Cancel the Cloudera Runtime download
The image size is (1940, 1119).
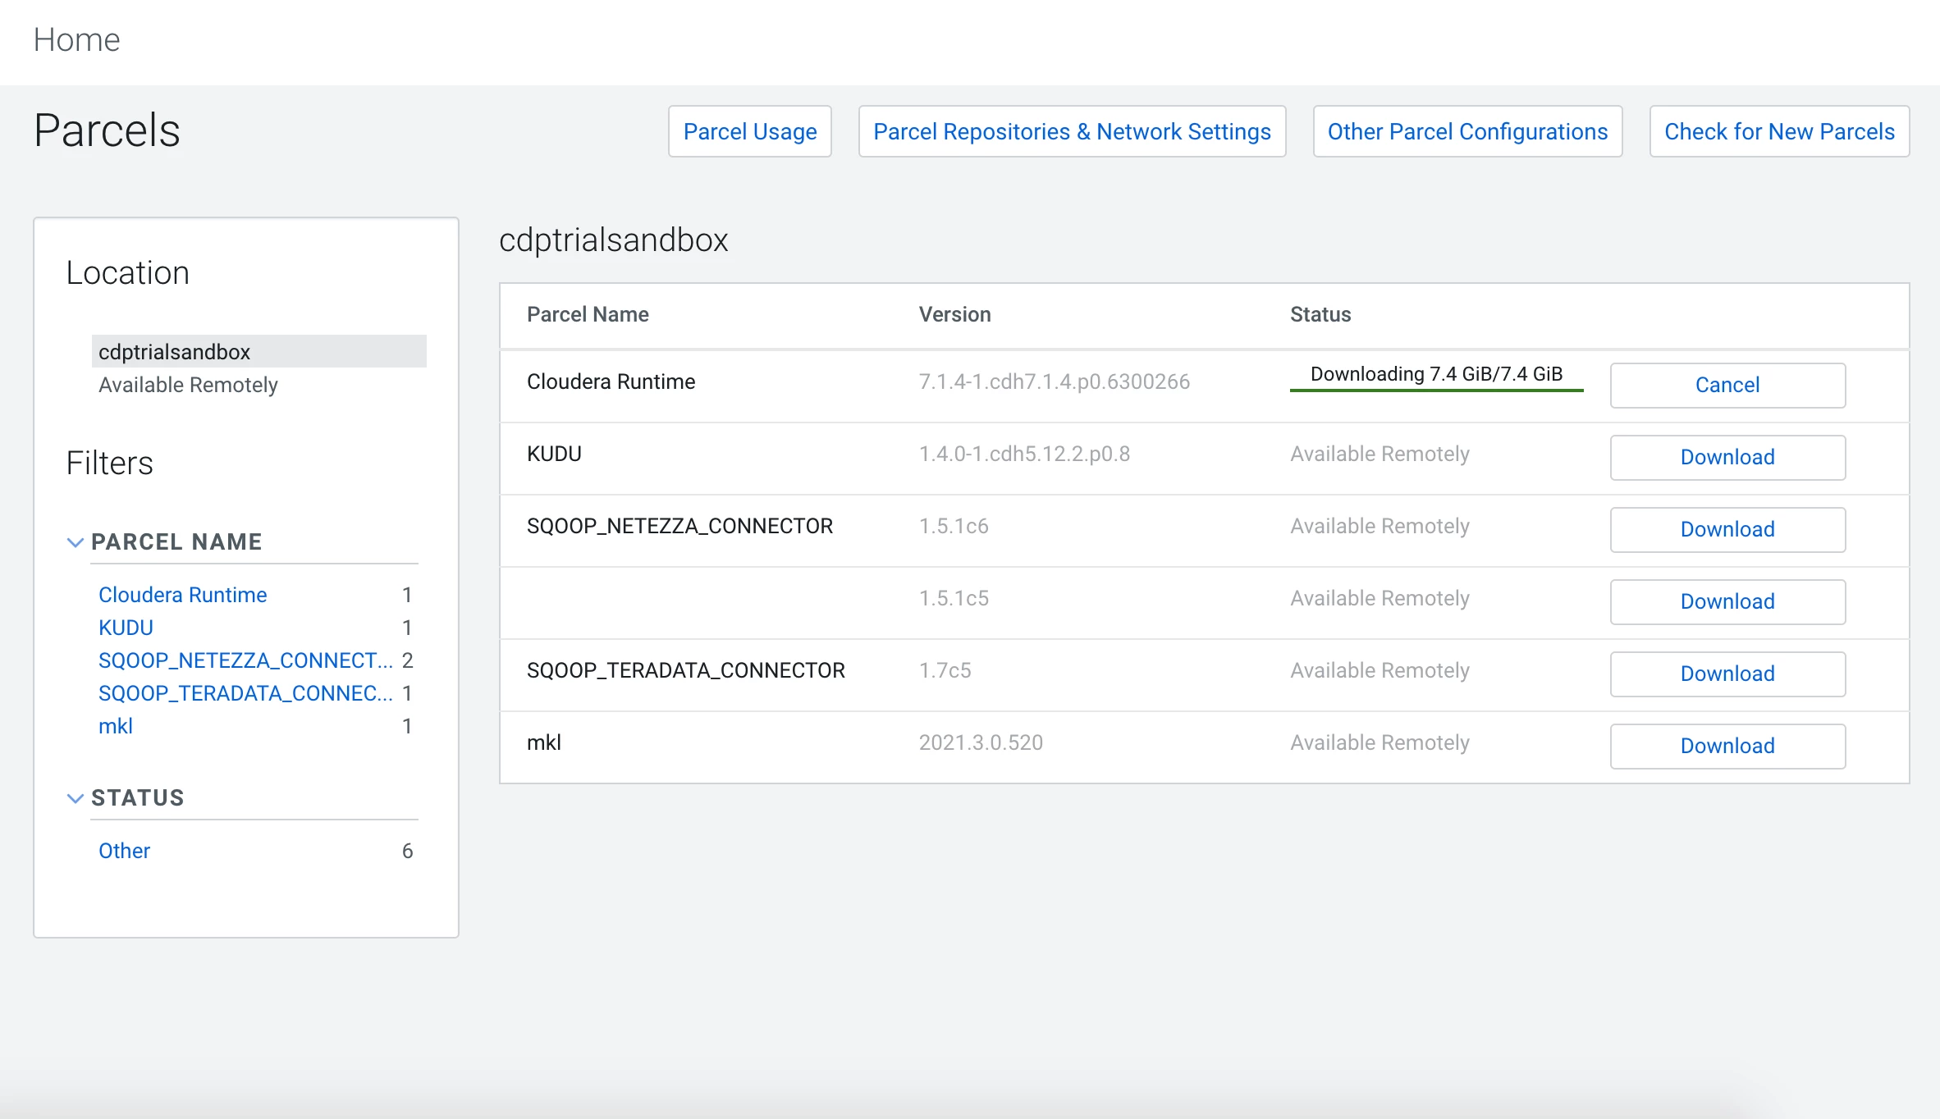1727,385
